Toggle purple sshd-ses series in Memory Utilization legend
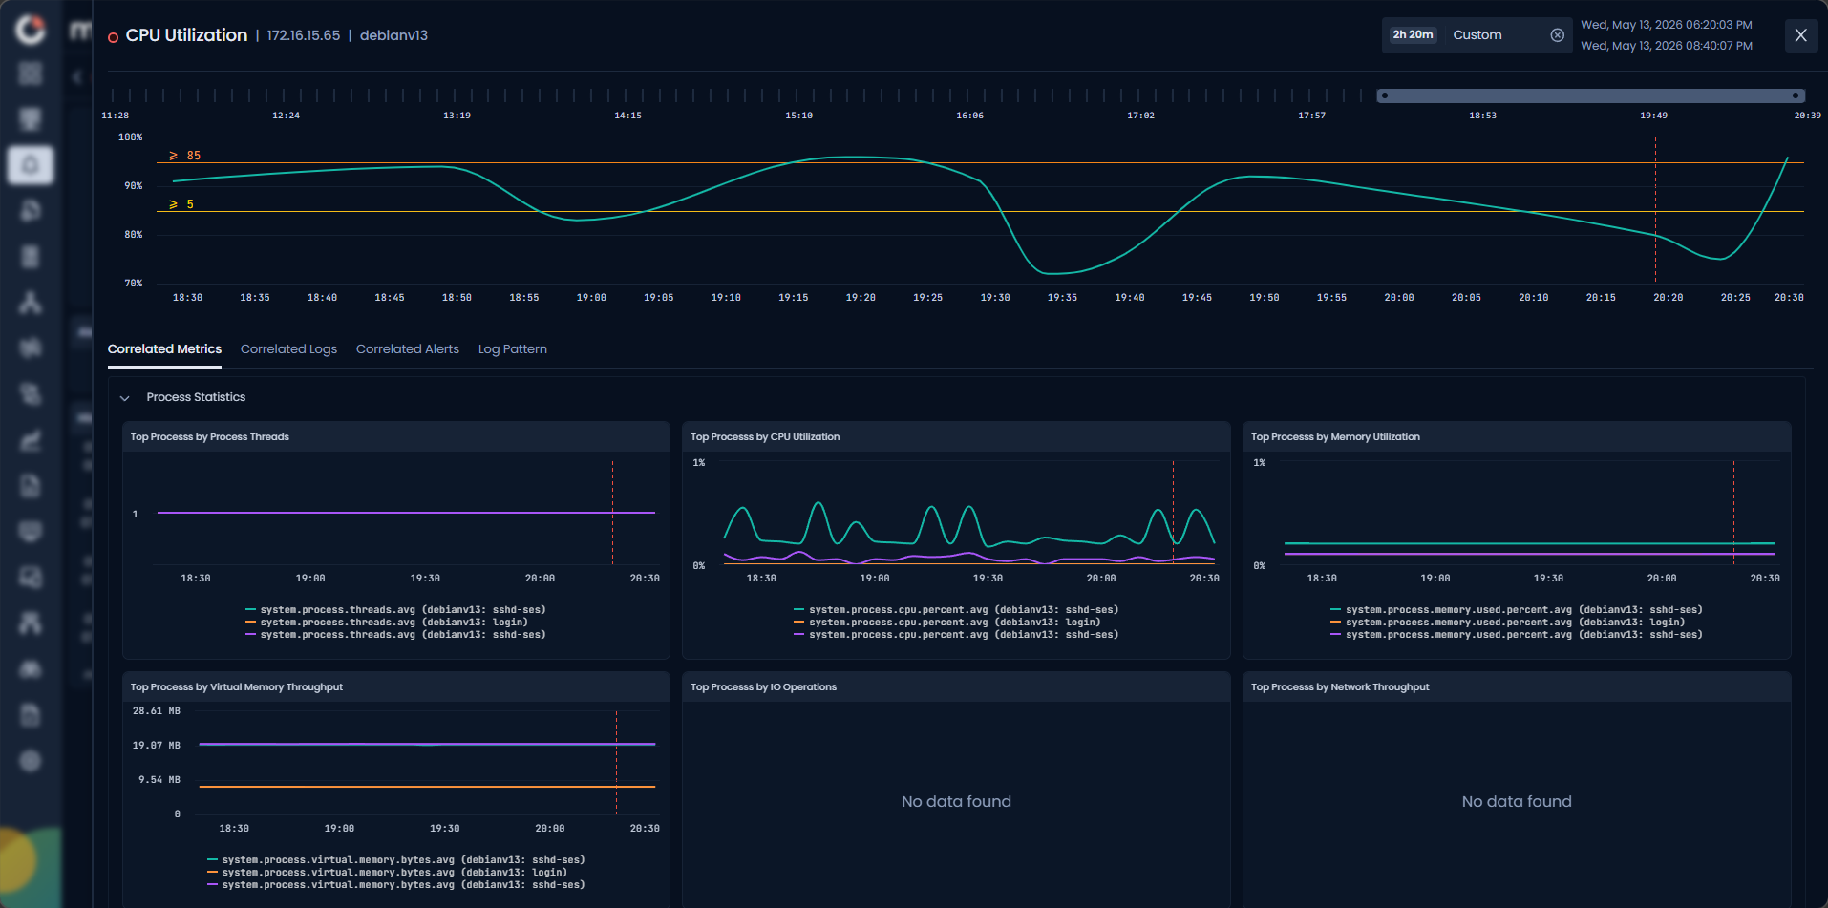Image resolution: width=1828 pixels, height=908 pixels. tap(1517, 635)
